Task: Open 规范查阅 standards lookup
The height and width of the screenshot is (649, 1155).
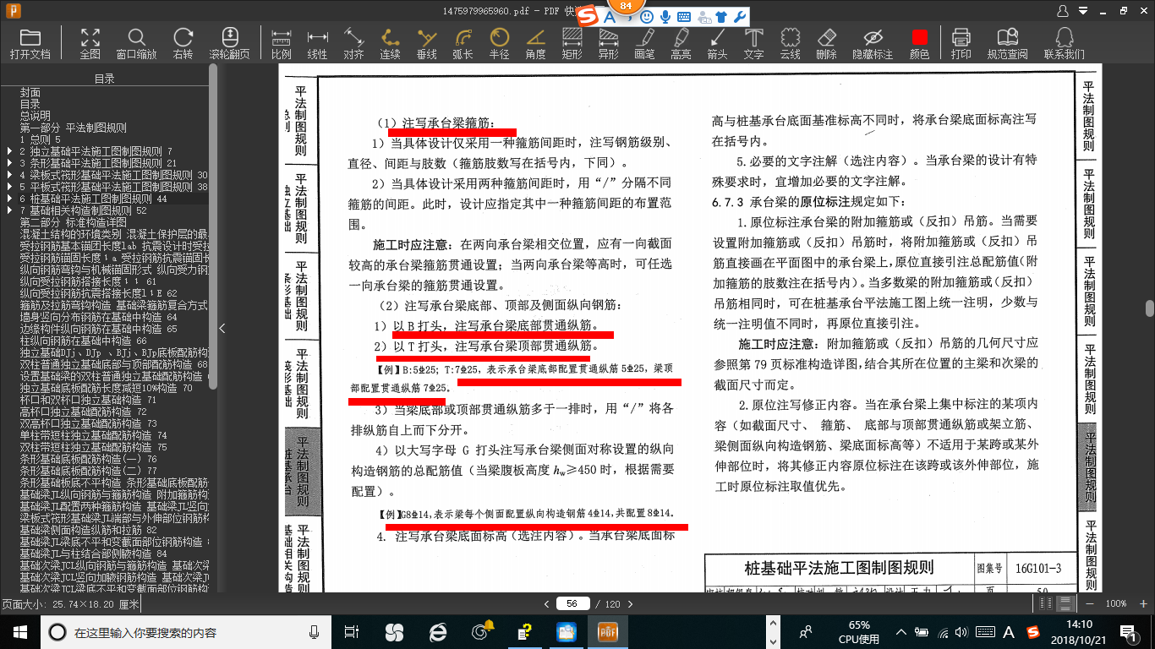Action: (1007, 44)
